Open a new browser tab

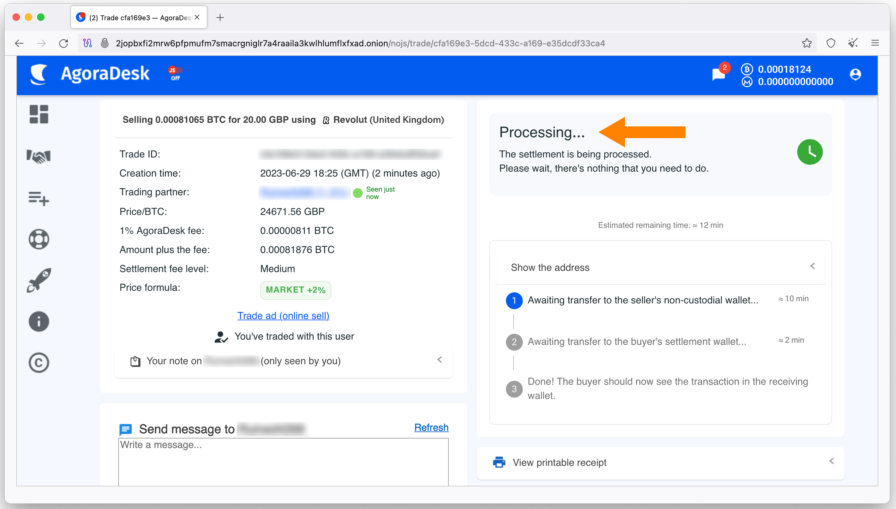(x=220, y=18)
